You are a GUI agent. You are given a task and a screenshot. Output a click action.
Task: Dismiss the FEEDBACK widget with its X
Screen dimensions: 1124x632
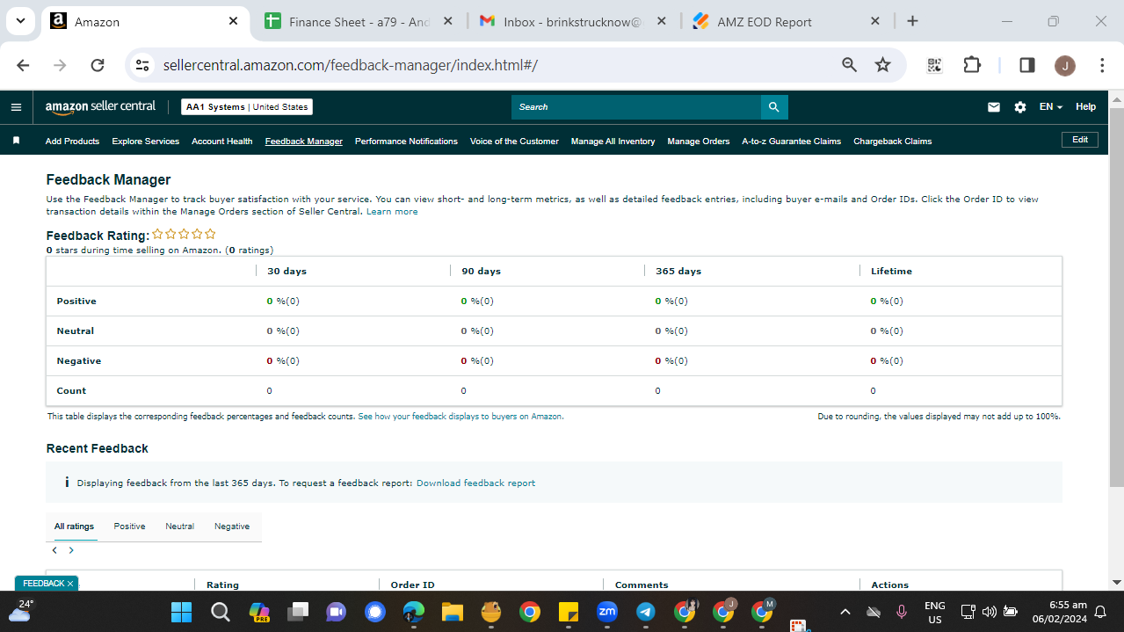point(70,584)
